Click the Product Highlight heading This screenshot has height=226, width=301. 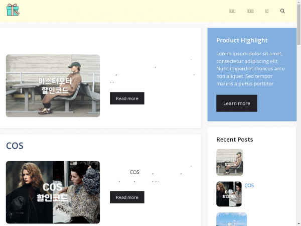click(242, 40)
